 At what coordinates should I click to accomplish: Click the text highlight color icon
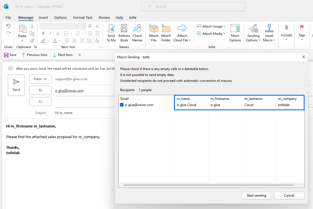(43, 41)
